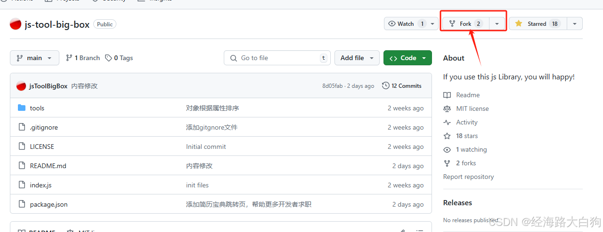Open the .gitignore file

(44, 127)
